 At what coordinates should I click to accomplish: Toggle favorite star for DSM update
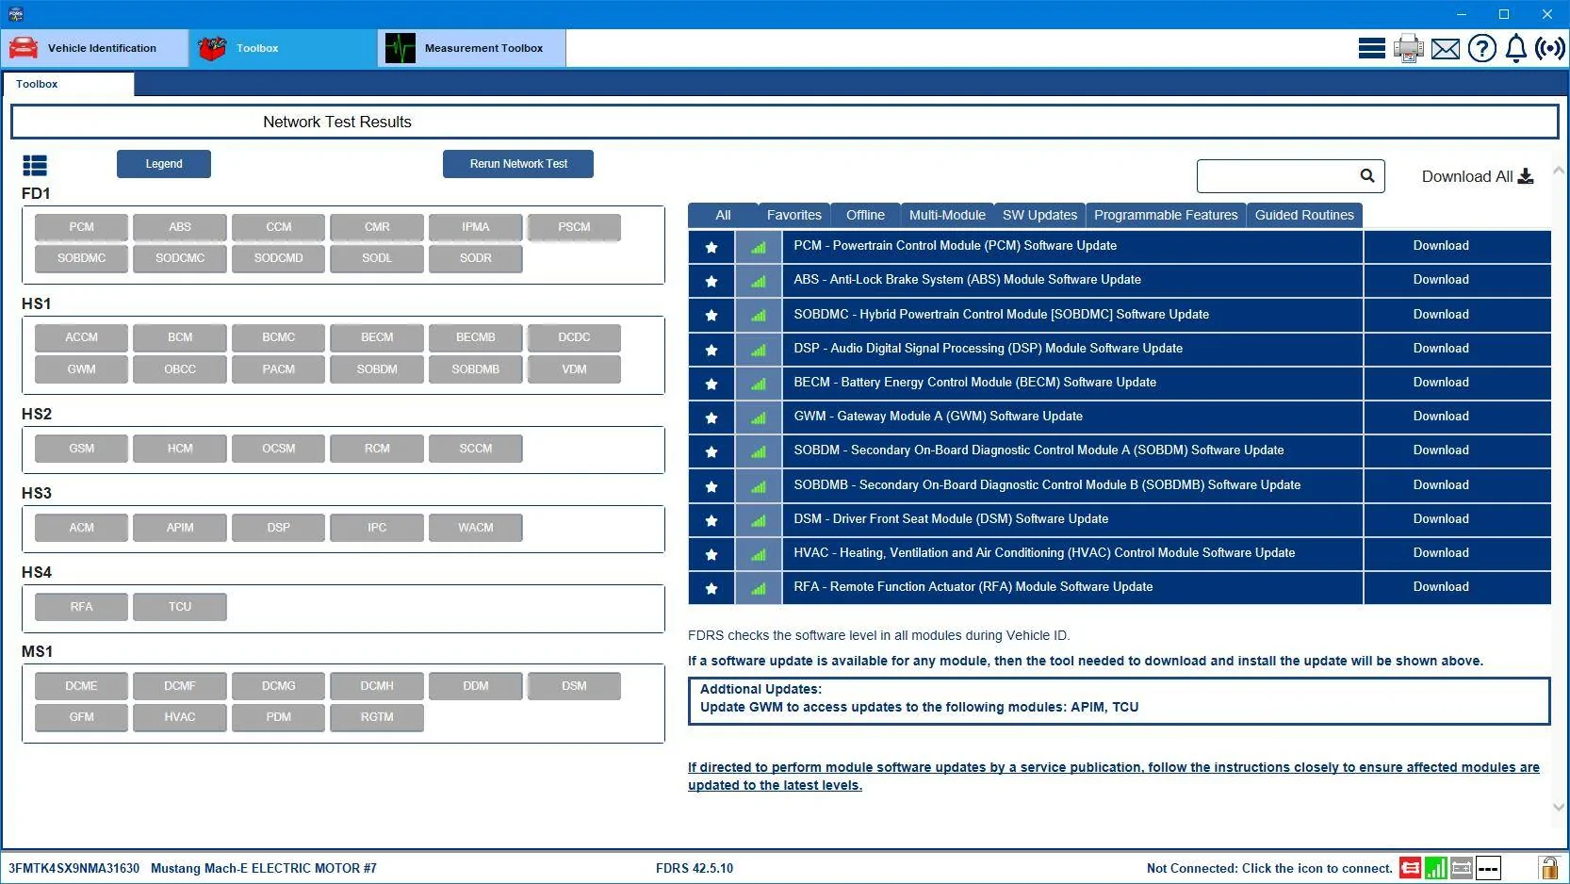(711, 520)
